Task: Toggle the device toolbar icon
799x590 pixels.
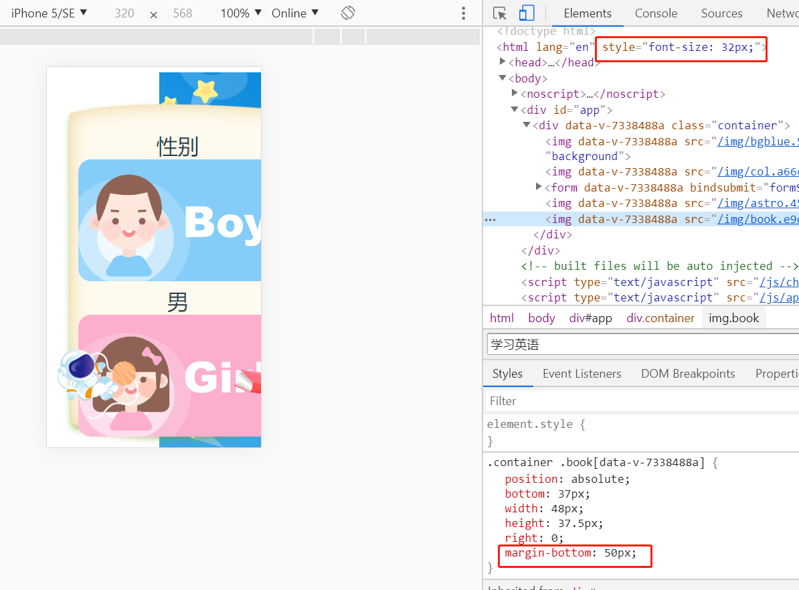Action: (x=527, y=13)
